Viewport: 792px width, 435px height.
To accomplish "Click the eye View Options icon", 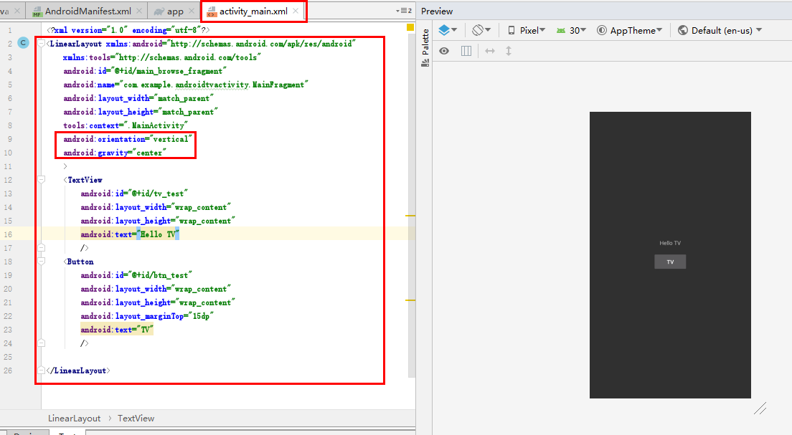I will click(x=444, y=51).
